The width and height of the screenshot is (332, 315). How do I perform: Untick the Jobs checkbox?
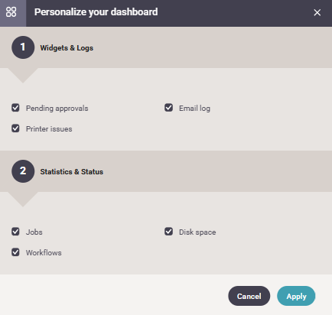tap(15, 232)
